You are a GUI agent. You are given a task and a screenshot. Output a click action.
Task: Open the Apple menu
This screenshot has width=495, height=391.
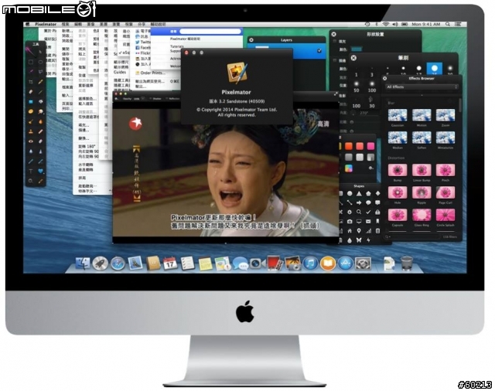coord(28,24)
